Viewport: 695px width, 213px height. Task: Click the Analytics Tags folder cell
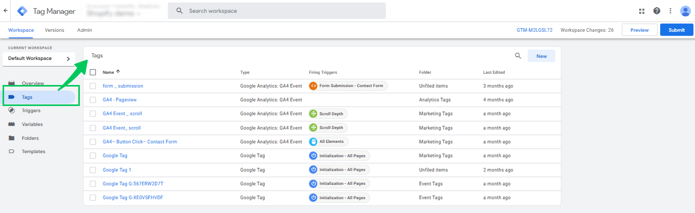pyautogui.click(x=435, y=100)
